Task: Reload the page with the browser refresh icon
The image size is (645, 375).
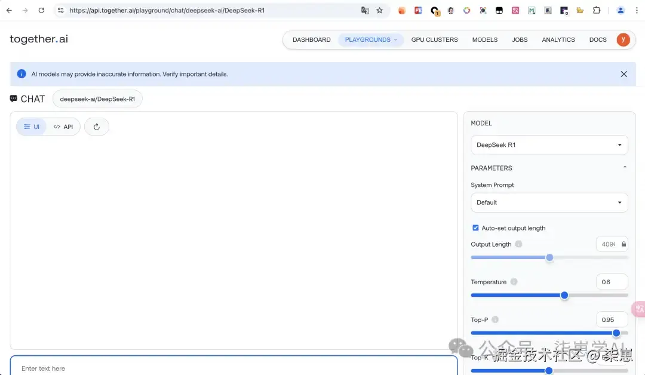Action: click(x=41, y=10)
